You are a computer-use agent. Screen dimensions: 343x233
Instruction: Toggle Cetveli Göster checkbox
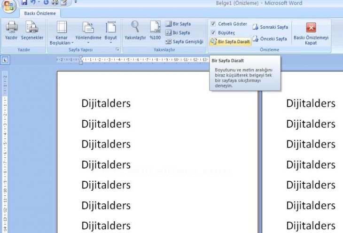pos(213,23)
